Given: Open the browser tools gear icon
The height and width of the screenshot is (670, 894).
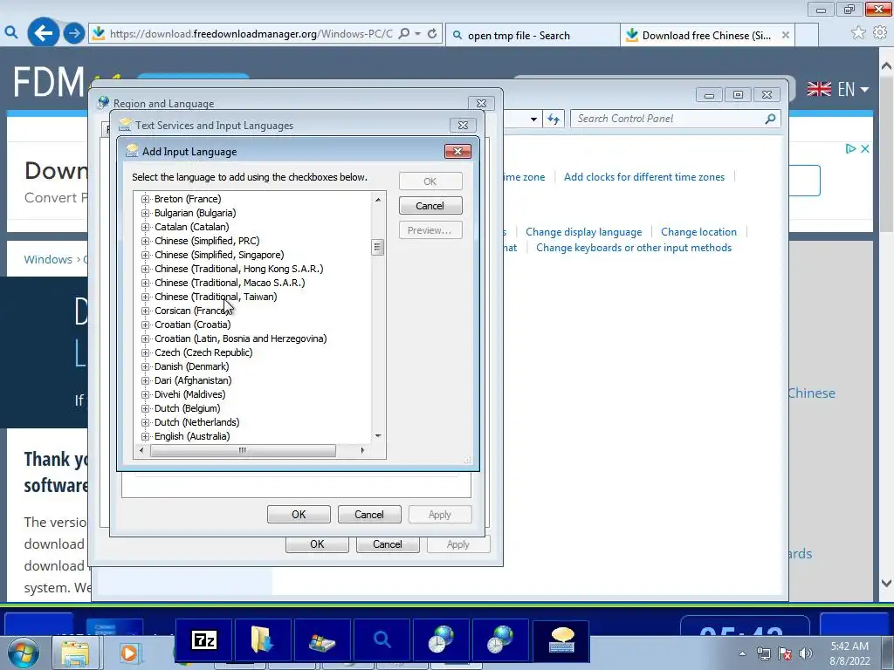Looking at the screenshot, I should 880,33.
